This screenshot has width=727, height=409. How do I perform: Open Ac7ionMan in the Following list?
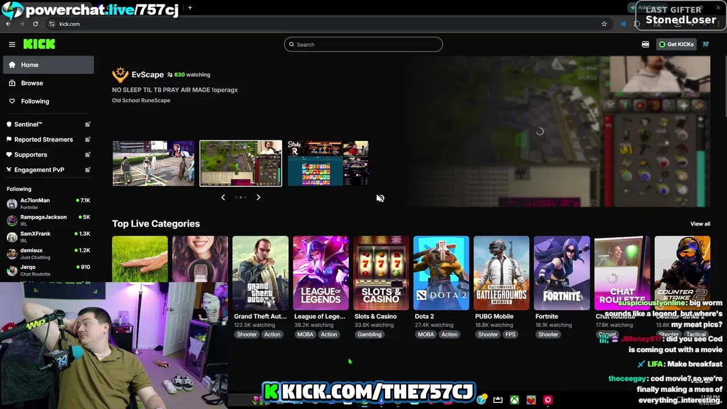click(48, 204)
